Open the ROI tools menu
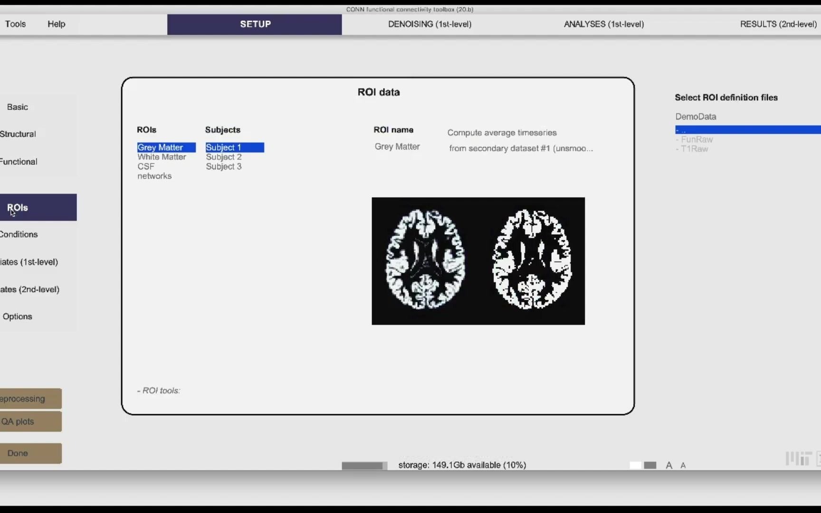 pos(159,391)
